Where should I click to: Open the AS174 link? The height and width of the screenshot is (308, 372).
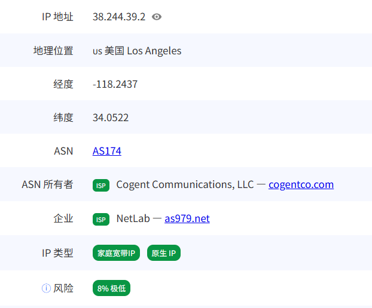pyautogui.click(x=107, y=151)
